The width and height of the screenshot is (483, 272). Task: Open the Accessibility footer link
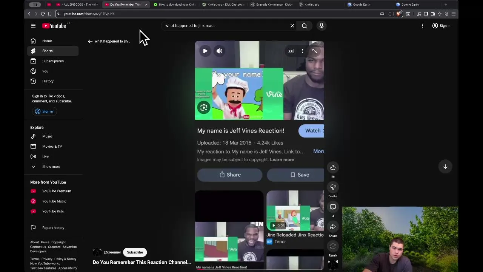(68, 268)
